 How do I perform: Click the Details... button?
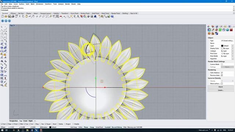(x=220, y=90)
